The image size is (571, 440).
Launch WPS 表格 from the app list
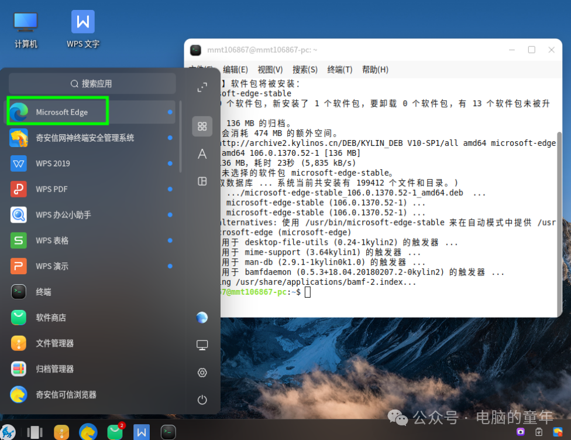pos(59,240)
